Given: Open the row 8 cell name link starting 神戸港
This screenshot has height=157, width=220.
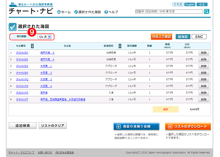Looking at the screenshot, I should click(63, 99).
